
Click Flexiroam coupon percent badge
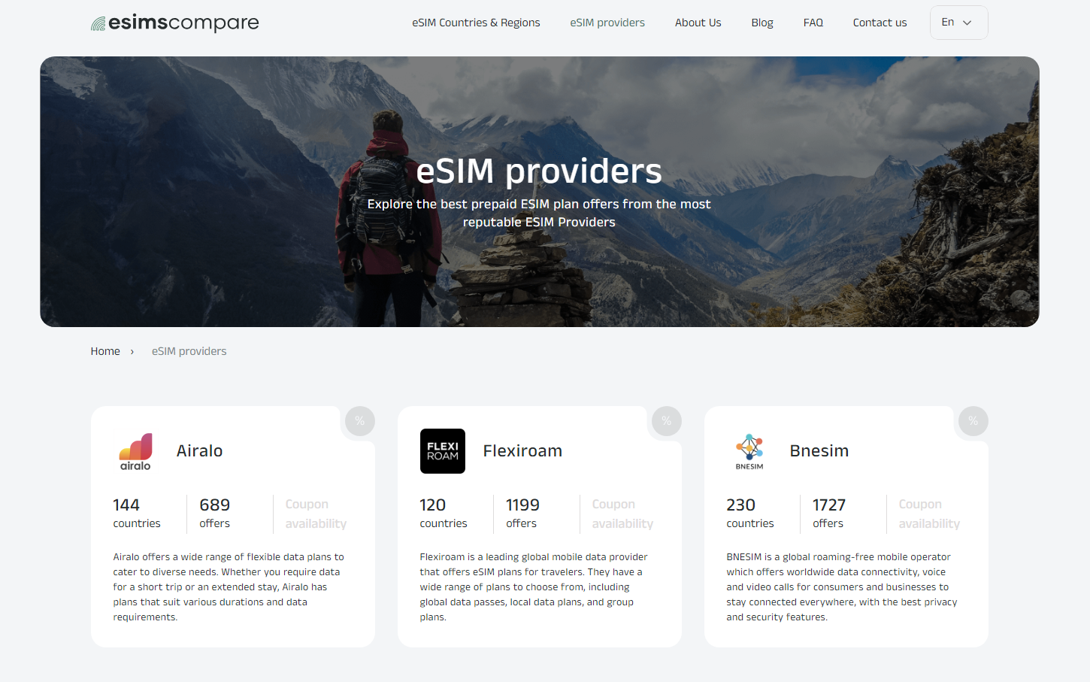click(666, 421)
